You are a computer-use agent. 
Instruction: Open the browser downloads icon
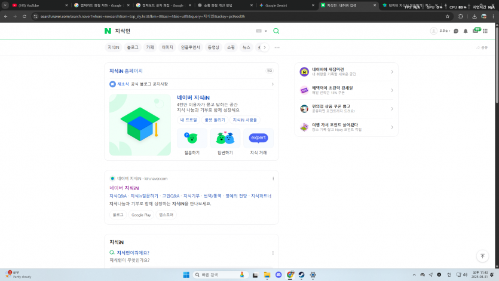point(474,16)
